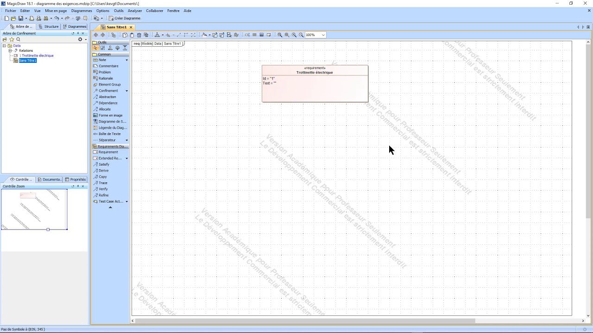Viewport: 593px width, 333px height.
Task: Select the arrow selection tool in Outils
Action: tap(95, 48)
